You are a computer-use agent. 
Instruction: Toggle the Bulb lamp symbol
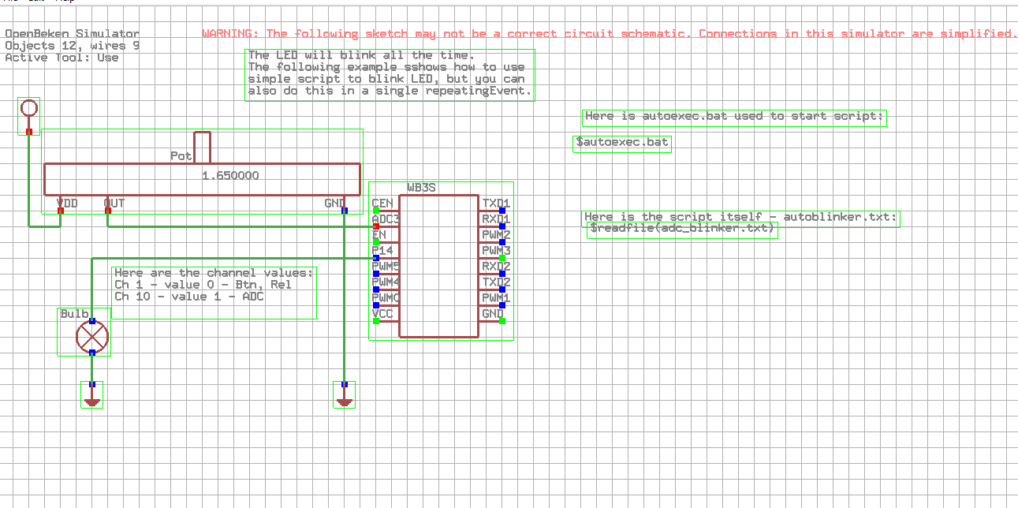coord(92,338)
